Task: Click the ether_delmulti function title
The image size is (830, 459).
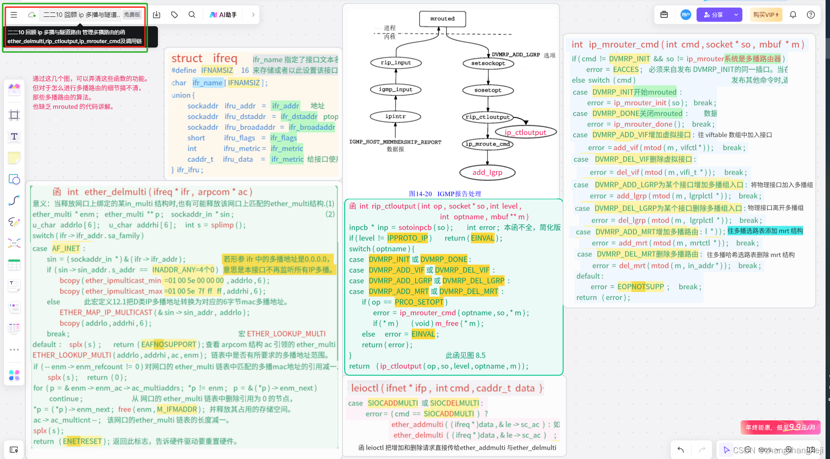Action: pos(153,192)
